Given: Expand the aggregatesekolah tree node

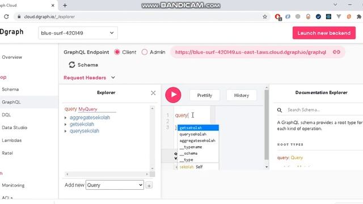Looking at the screenshot, I should coord(66,118).
